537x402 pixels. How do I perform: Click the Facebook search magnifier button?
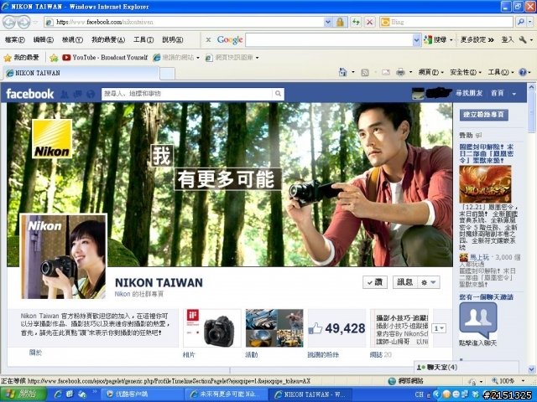click(278, 94)
